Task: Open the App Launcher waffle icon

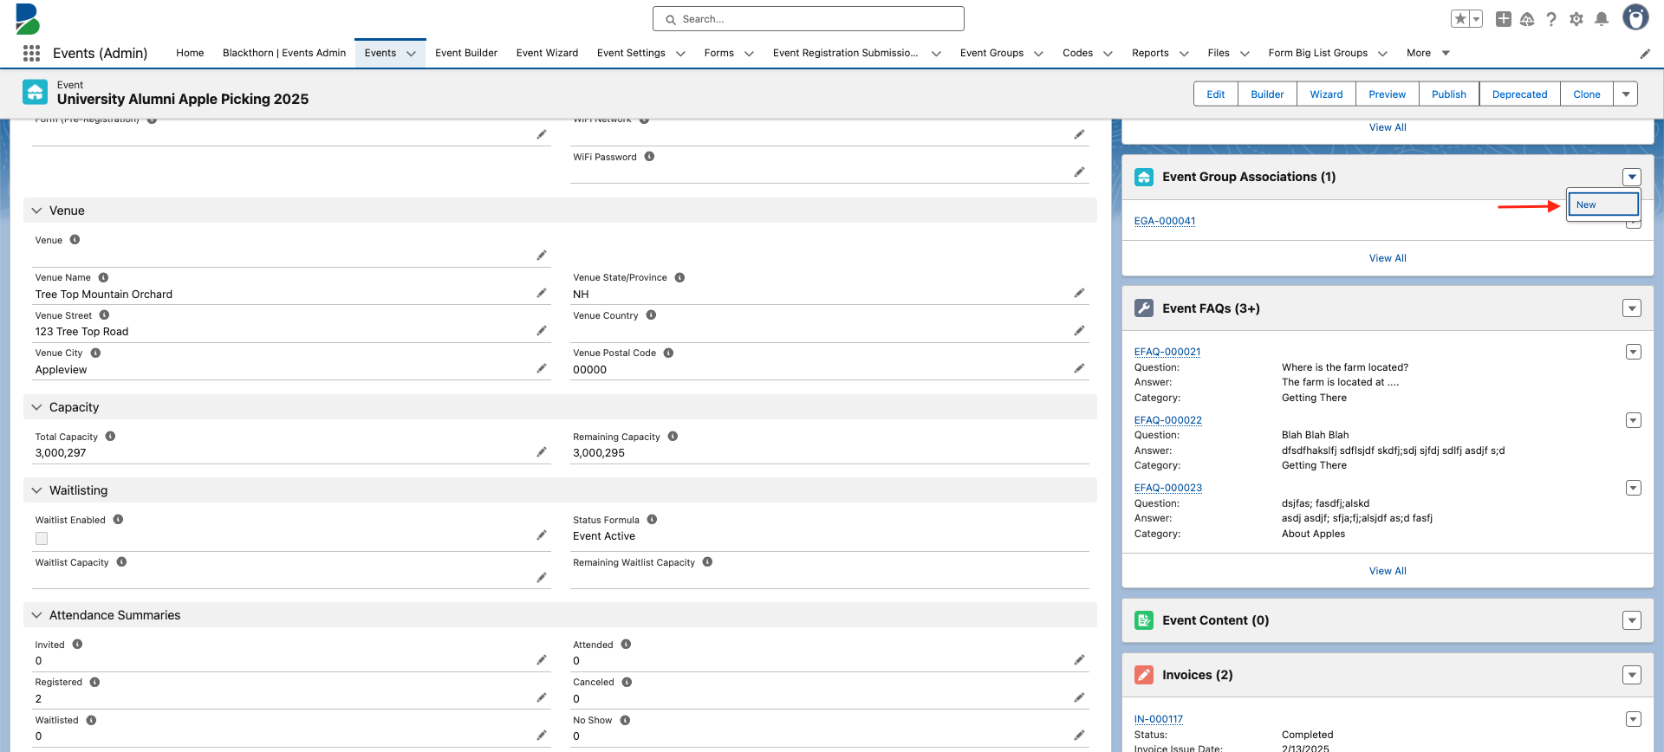Action: [x=32, y=53]
